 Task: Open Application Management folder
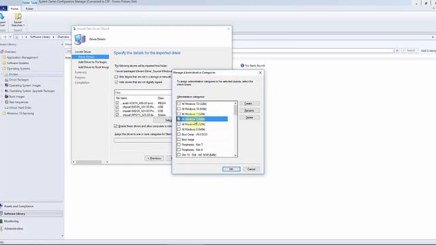tap(22, 57)
